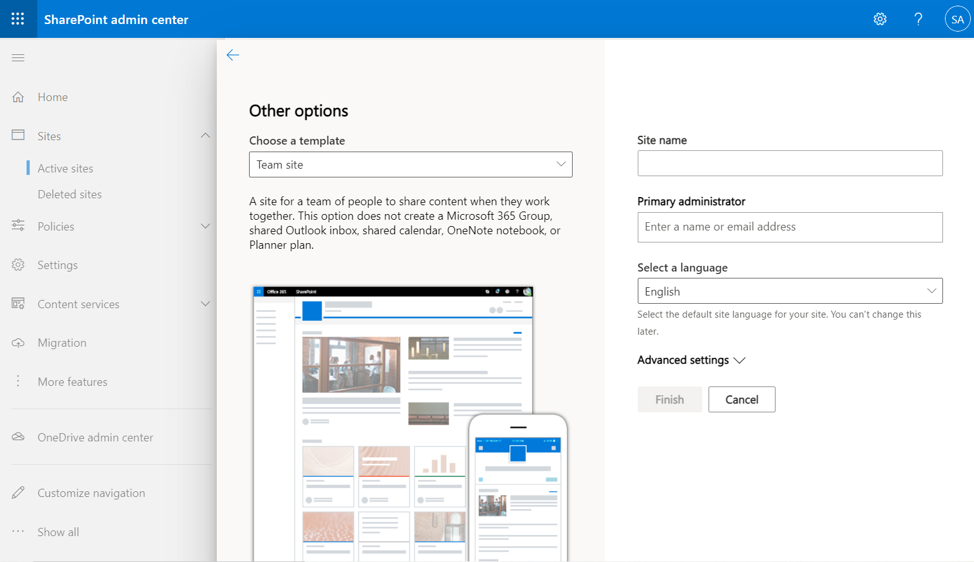Open the SA account avatar
This screenshot has height=562, width=974.
coord(958,19)
